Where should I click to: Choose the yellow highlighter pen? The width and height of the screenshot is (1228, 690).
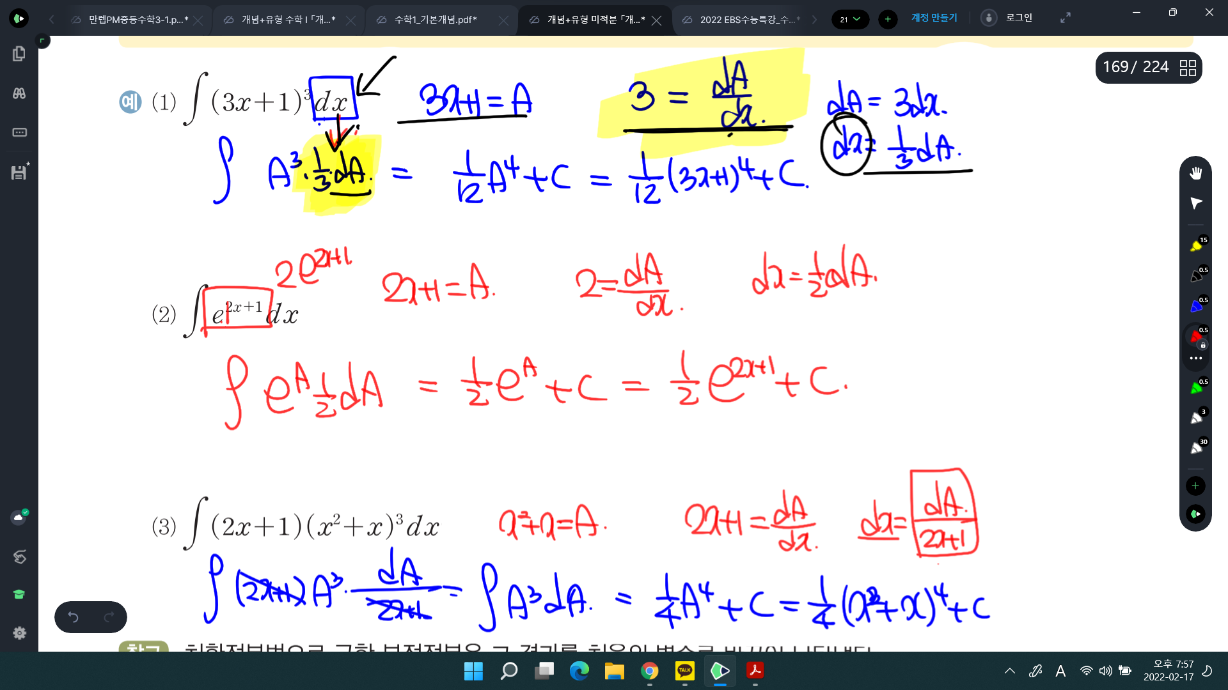pyautogui.click(x=1196, y=246)
